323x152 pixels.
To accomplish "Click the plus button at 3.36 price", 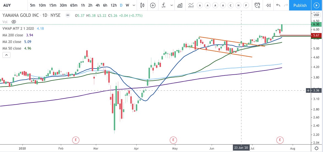I will click(308, 91).
